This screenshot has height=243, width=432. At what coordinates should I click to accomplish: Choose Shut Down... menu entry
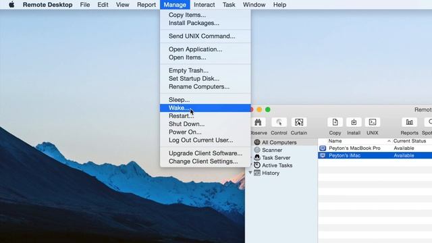click(x=205, y=124)
